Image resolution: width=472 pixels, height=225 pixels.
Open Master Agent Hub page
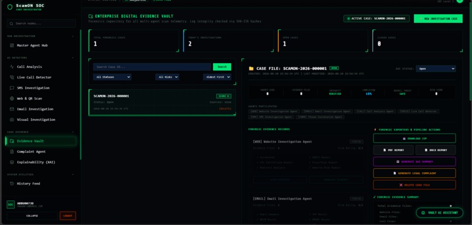[x=41, y=46]
